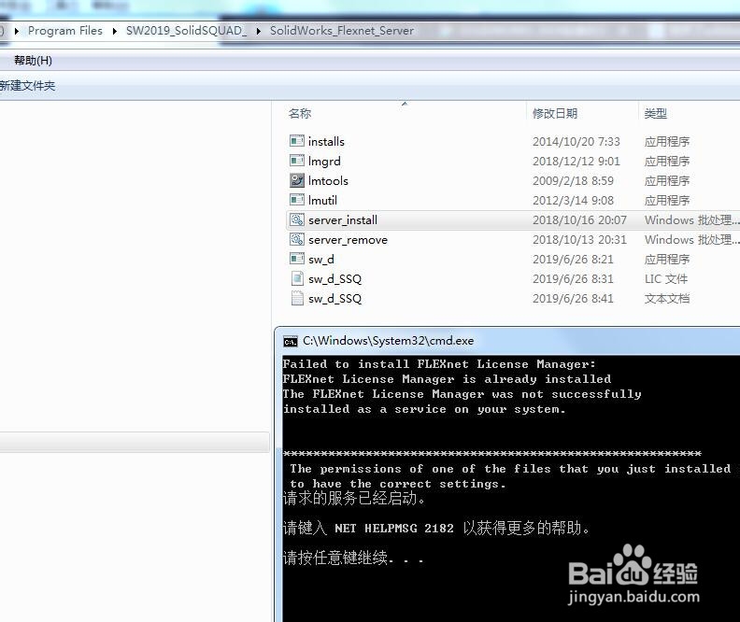Click the SW2019_SolidSQUAD_ breadcrumb
740x622 pixels.
pos(186,31)
